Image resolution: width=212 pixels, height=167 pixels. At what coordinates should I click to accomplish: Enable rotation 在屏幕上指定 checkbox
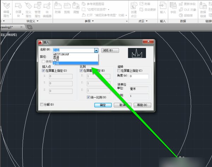[x=119, y=70]
